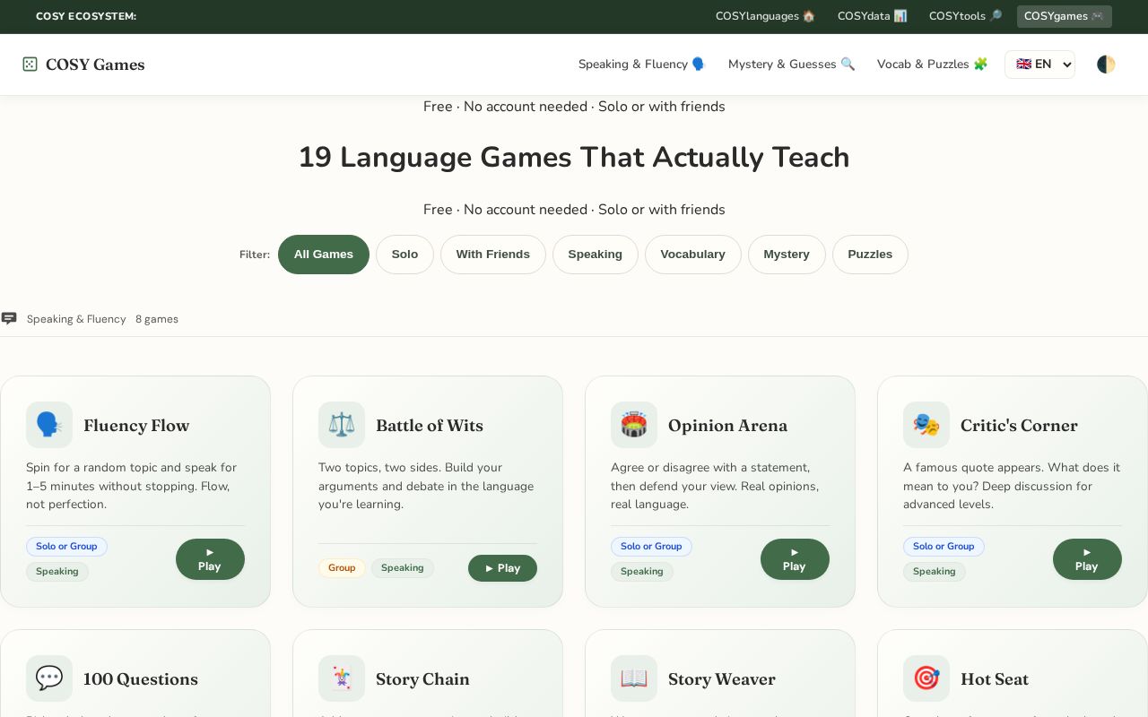Open Vocab & Puzzles nav menu
Viewport: 1148px width, 717px height.
pos(933,65)
